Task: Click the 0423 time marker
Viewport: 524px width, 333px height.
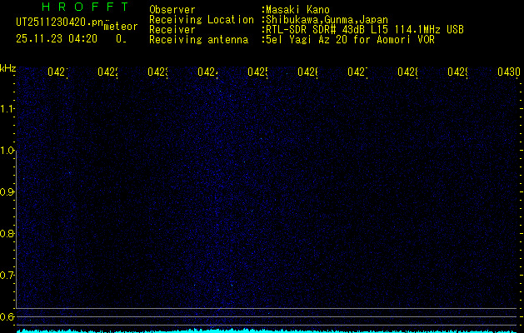Action: [x=157, y=72]
